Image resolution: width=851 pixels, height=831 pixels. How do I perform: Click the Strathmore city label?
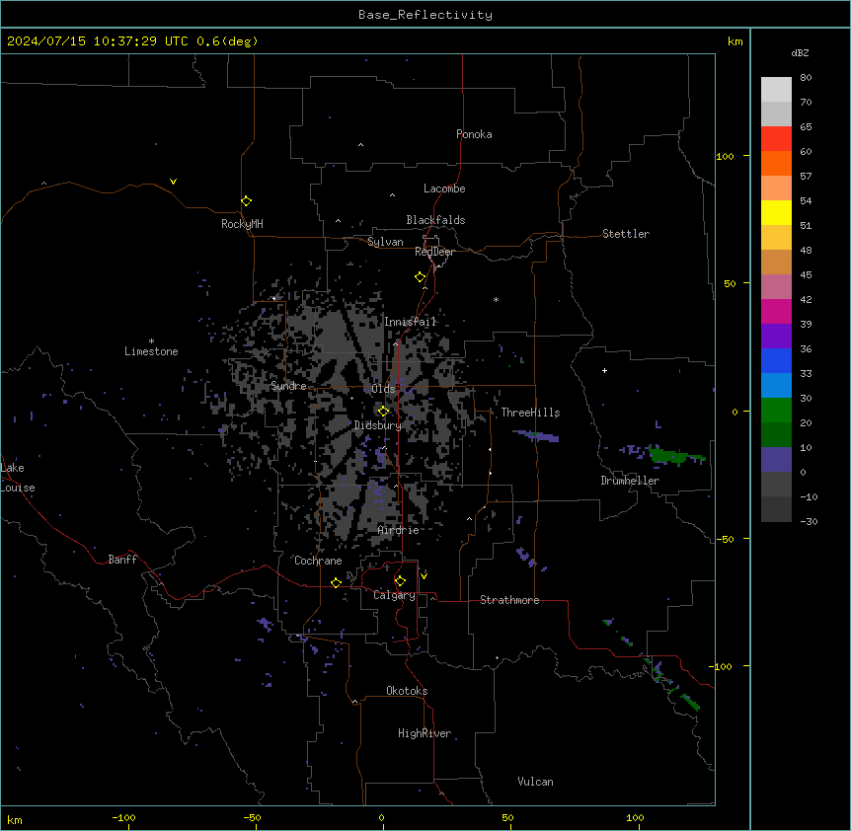(x=509, y=600)
